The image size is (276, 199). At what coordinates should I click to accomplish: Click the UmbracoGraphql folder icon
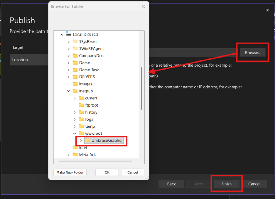[87, 141]
